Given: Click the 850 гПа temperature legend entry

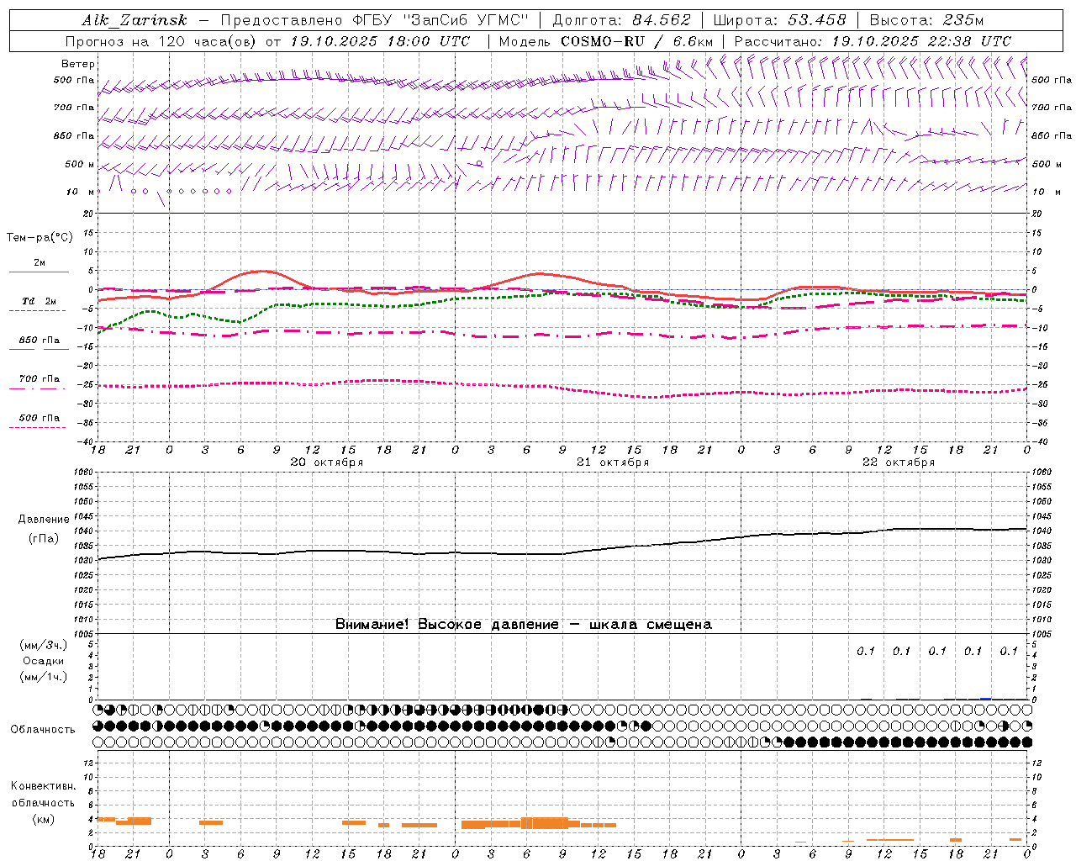Looking at the screenshot, I should point(40,341).
